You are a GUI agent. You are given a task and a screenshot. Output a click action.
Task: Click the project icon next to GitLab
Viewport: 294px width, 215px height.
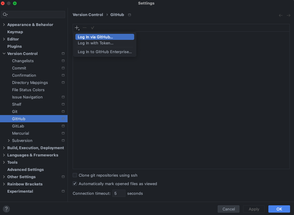(63, 126)
